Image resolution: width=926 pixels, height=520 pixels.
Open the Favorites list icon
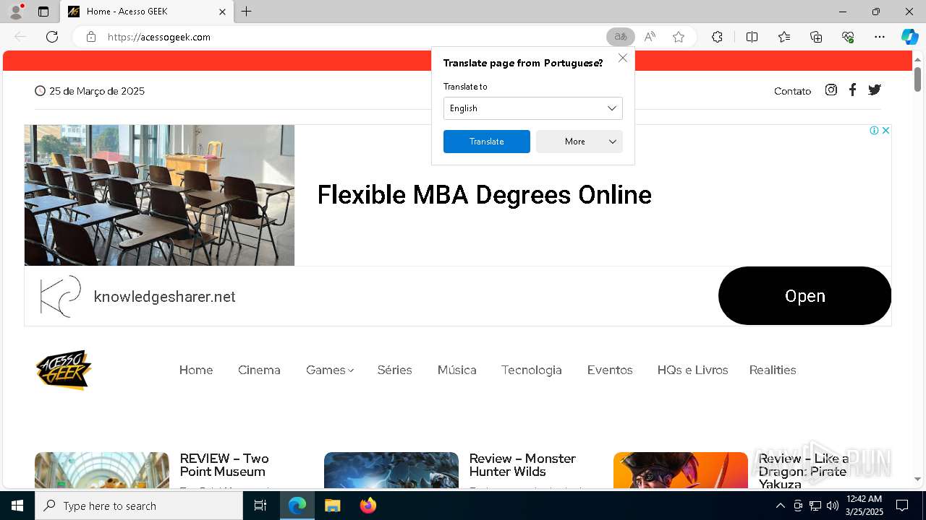(784, 37)
